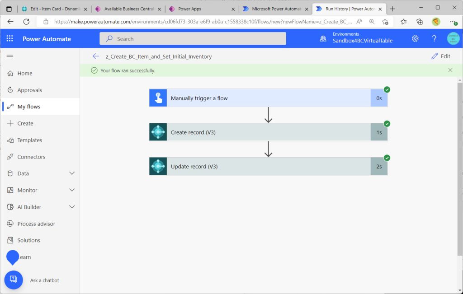Open the Help question mark menu
The width and height of the screenshot is (463, 294).
(x=434, y=38)
